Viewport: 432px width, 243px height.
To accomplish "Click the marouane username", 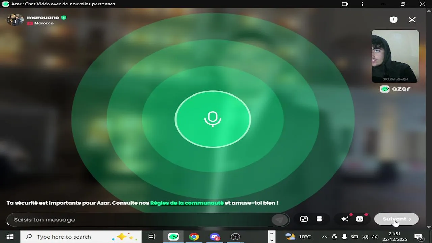I will 43,17.
